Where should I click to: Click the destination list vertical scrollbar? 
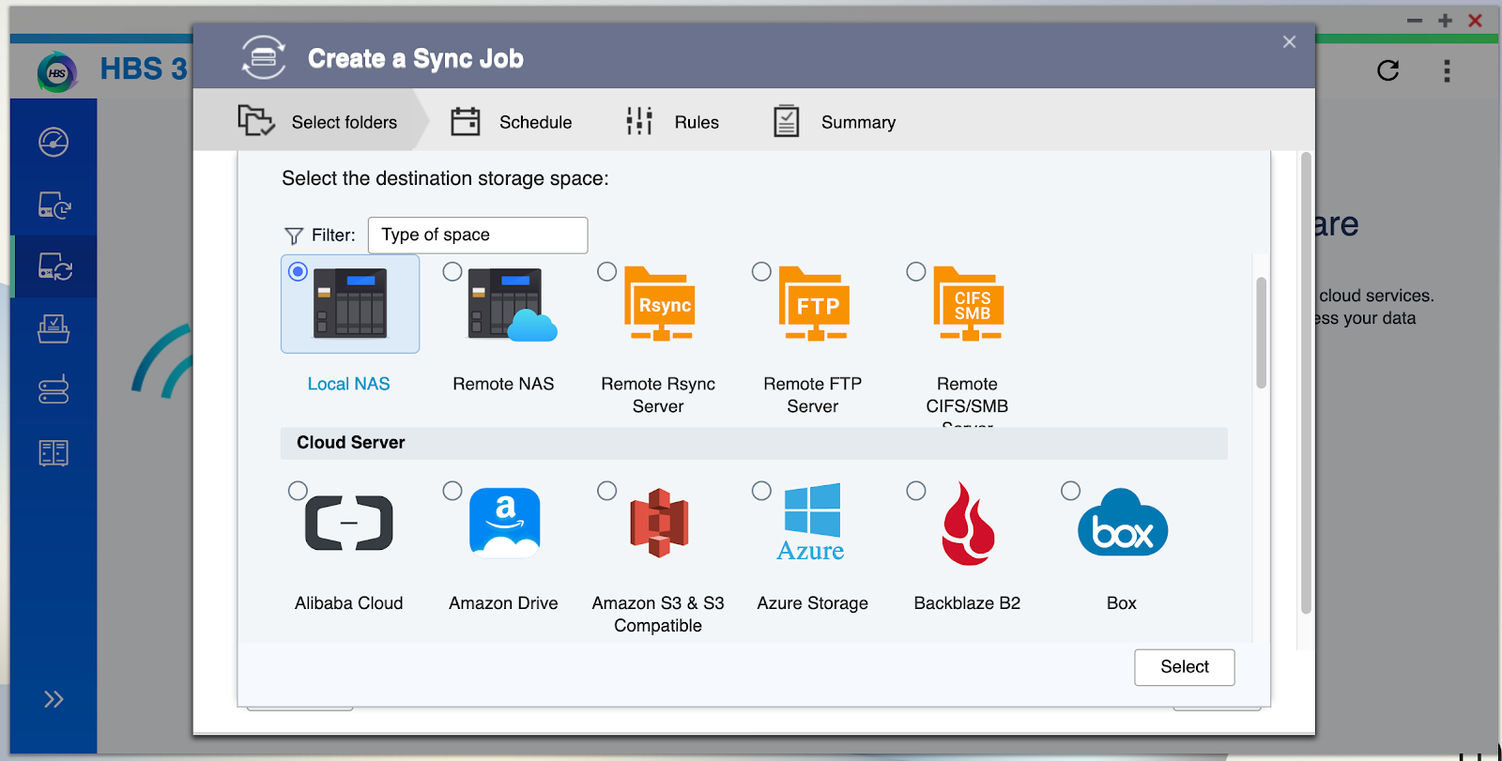[1262, 332]
